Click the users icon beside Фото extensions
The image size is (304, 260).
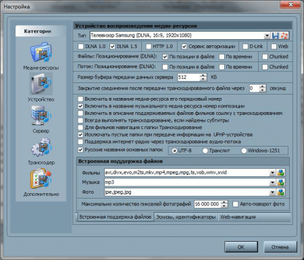[281, 192]
